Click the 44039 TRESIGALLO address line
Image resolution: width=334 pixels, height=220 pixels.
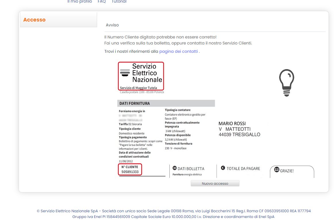pyautogui.click(x=240, y=135)
